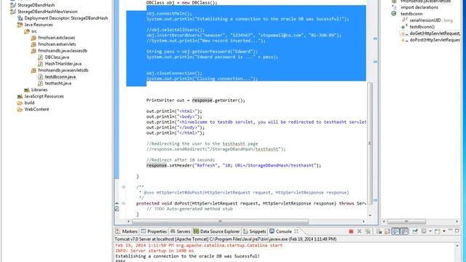The height and width of the screenshot is (262, 466).
Task: Pin the current Console
Action: 415,231
